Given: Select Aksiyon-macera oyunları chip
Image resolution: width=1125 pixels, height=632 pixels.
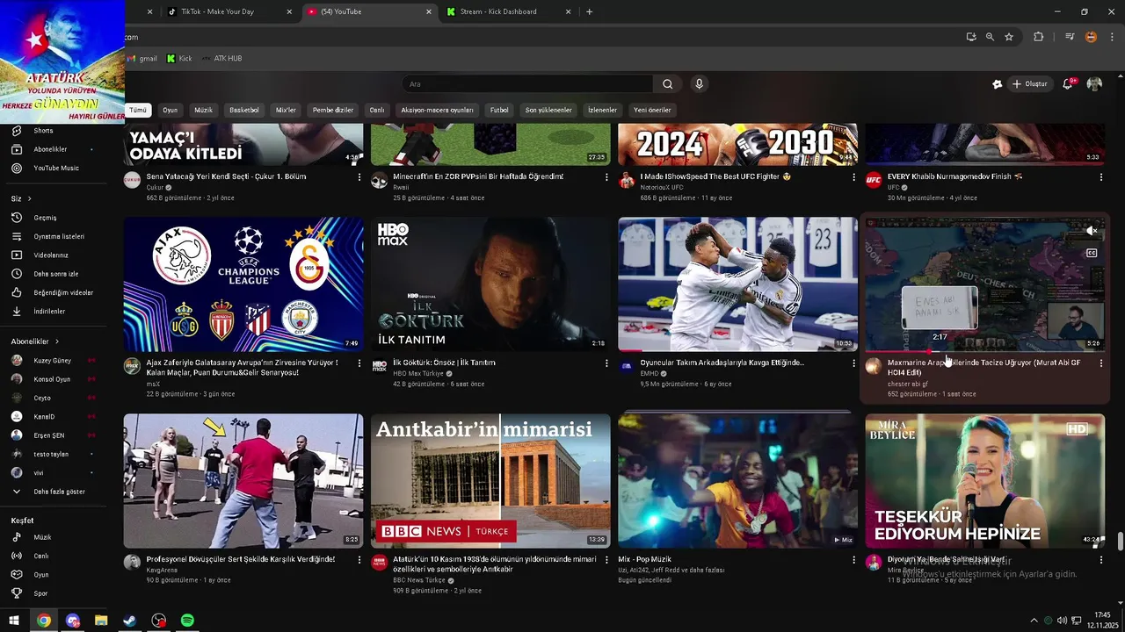Looking at the screenshot, I should (437, 111).
